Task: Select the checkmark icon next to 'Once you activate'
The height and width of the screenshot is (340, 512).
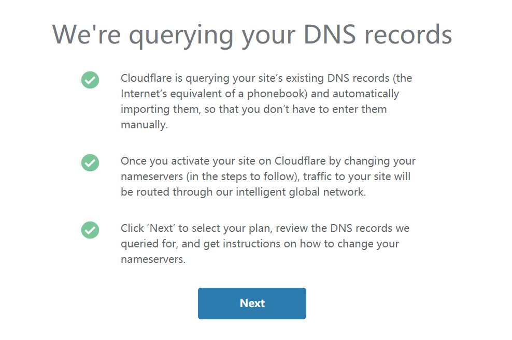Action: [x=90, y=162]
